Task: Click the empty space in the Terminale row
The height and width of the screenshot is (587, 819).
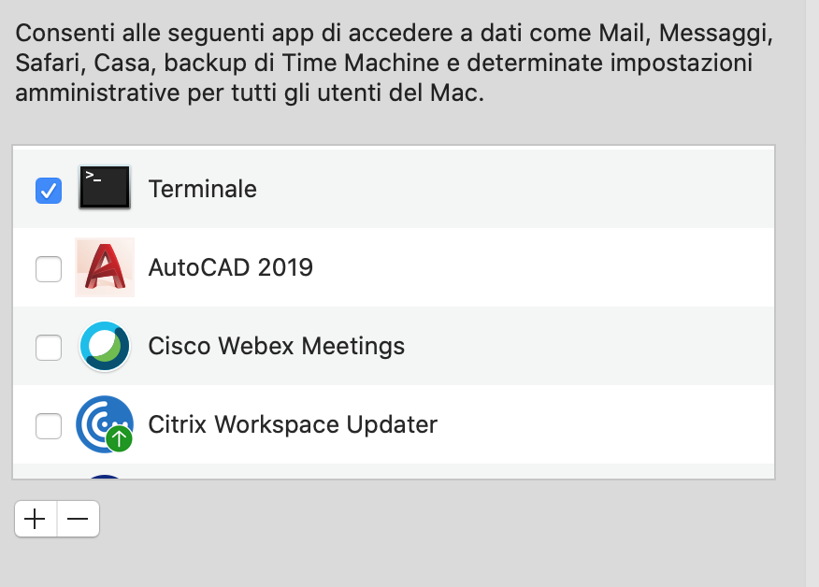Action: [x=514, y=189]
